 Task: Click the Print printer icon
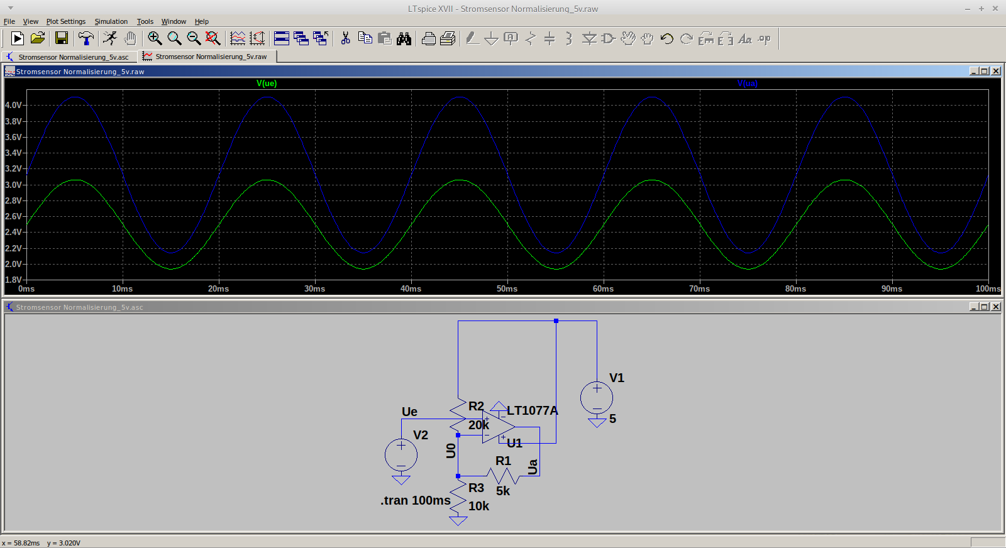click(x=428, y=39)
